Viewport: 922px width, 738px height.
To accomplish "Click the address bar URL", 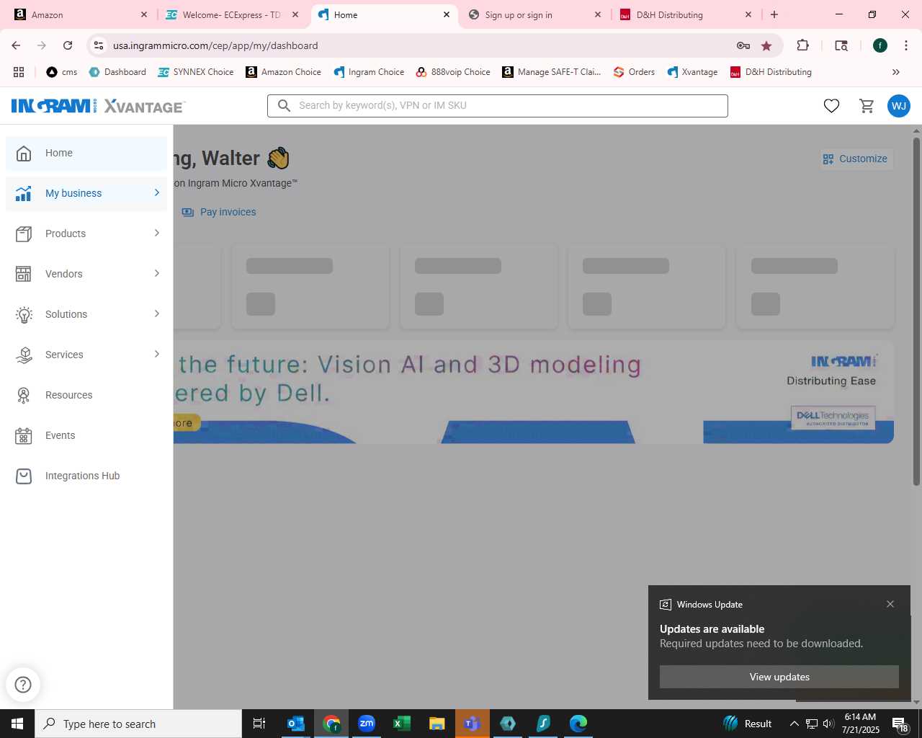I will [215, 45].
